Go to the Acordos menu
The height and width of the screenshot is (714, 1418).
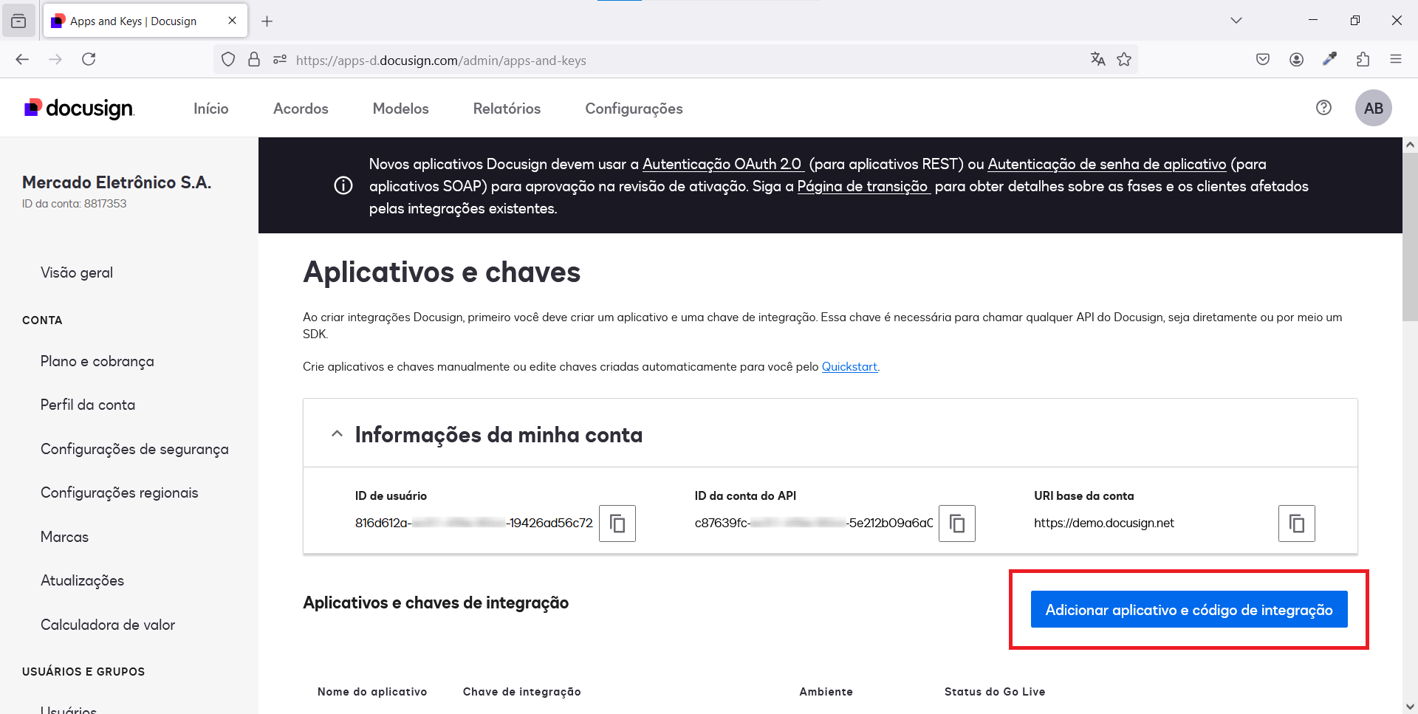(301, 109)
